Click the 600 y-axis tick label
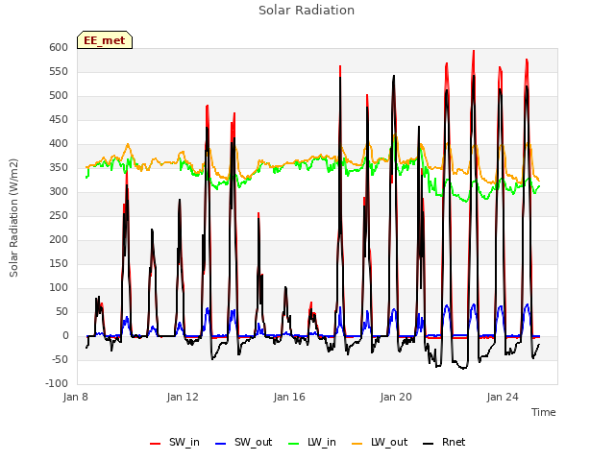This screenshot has height=461, width=615. pos(59,48)
